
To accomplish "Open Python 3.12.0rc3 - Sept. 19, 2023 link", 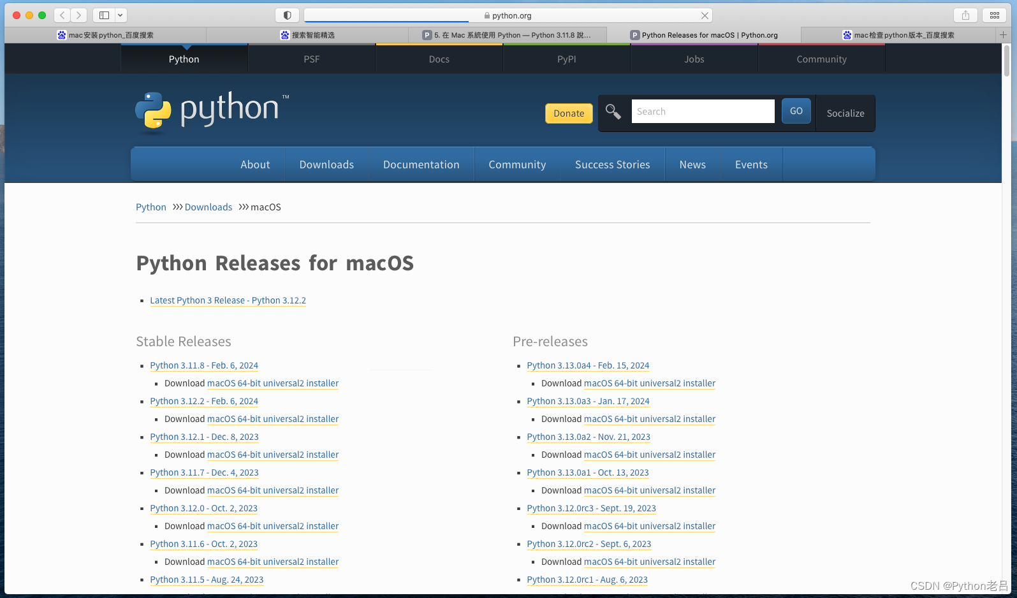I will pos(591,508).
